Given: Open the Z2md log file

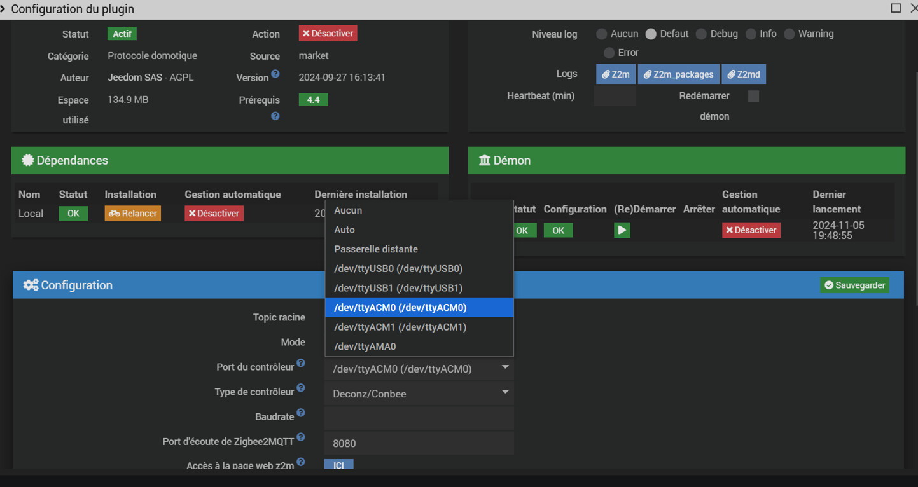Looking at the screenshot, I should coord(743,74).
